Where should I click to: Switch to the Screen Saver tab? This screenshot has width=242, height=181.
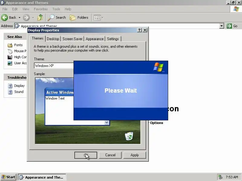(72, 39)
